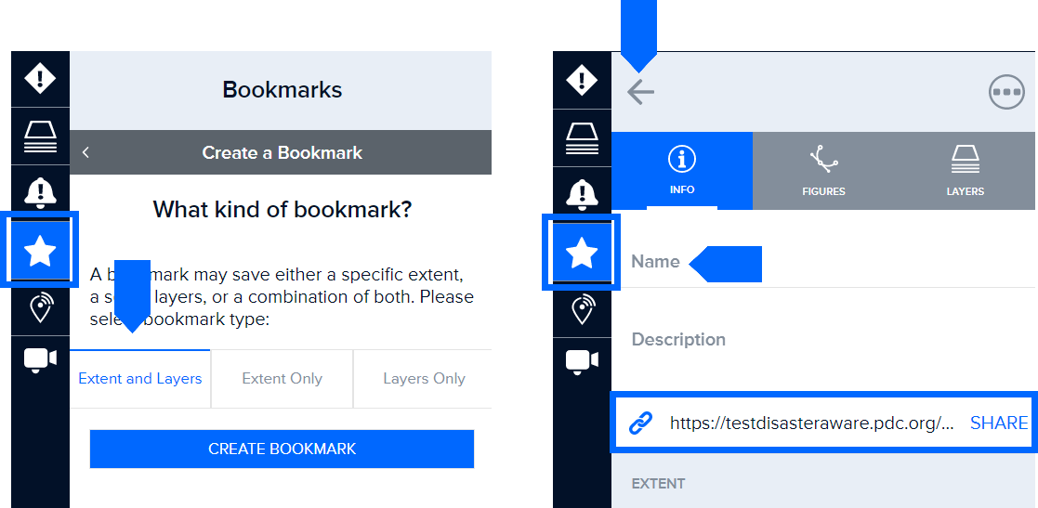Click the chain link icon beside the URL
Image resolution: width=1038 pixels, height=508 pixels.
(640, 423)
